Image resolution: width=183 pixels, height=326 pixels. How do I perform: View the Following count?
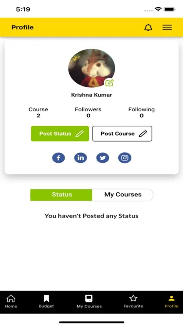[x=141, y=113]
